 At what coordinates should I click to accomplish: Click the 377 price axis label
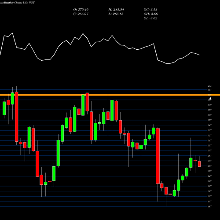click(x=209, y=110)
